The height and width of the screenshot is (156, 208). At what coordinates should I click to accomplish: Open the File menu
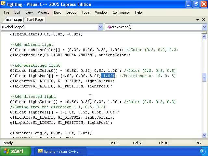point(6,12)
